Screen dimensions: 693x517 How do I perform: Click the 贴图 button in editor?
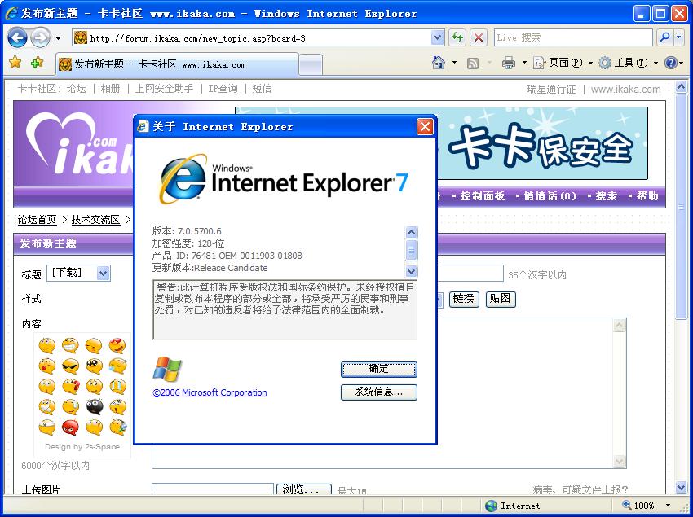(x=501, y=299)
